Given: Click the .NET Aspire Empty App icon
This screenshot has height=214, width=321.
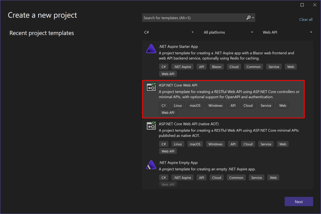Looking at the screenshot, I should pos(151,164).
